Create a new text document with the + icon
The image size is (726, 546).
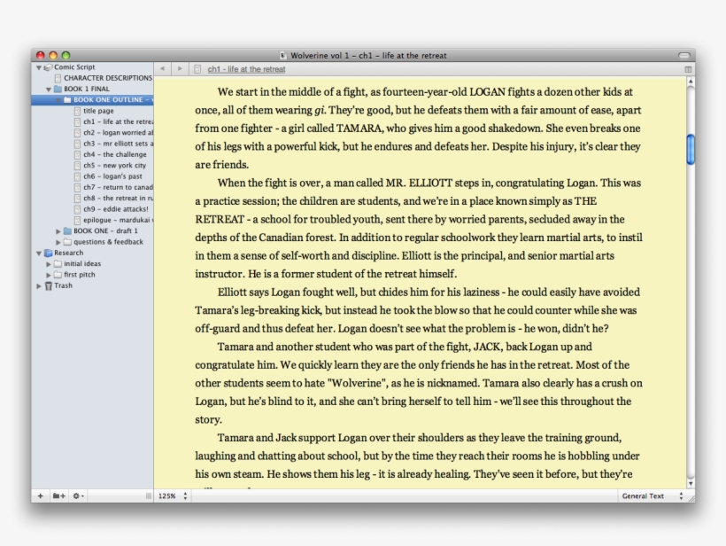pos(40,495)
